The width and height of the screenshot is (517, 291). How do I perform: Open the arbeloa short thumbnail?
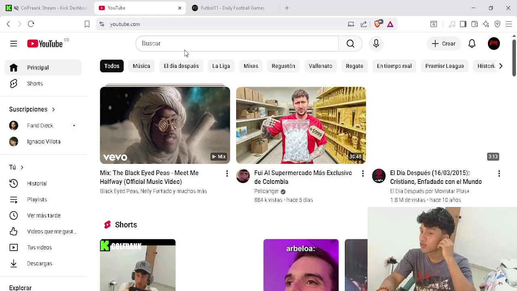click(301, 265)
